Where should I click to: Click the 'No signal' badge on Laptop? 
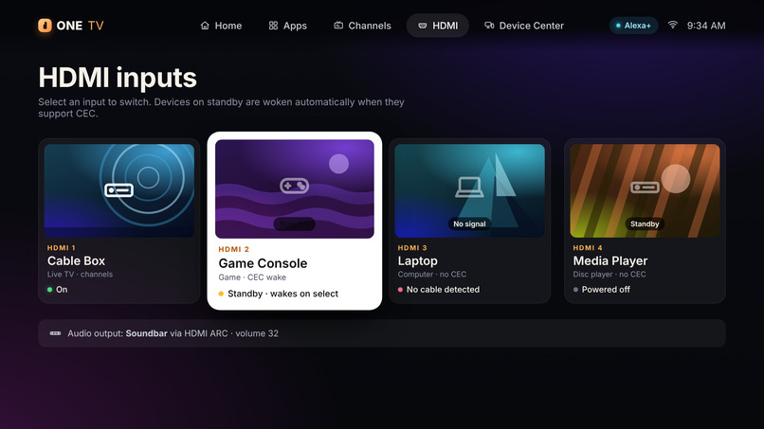click(x=469, y=224)
